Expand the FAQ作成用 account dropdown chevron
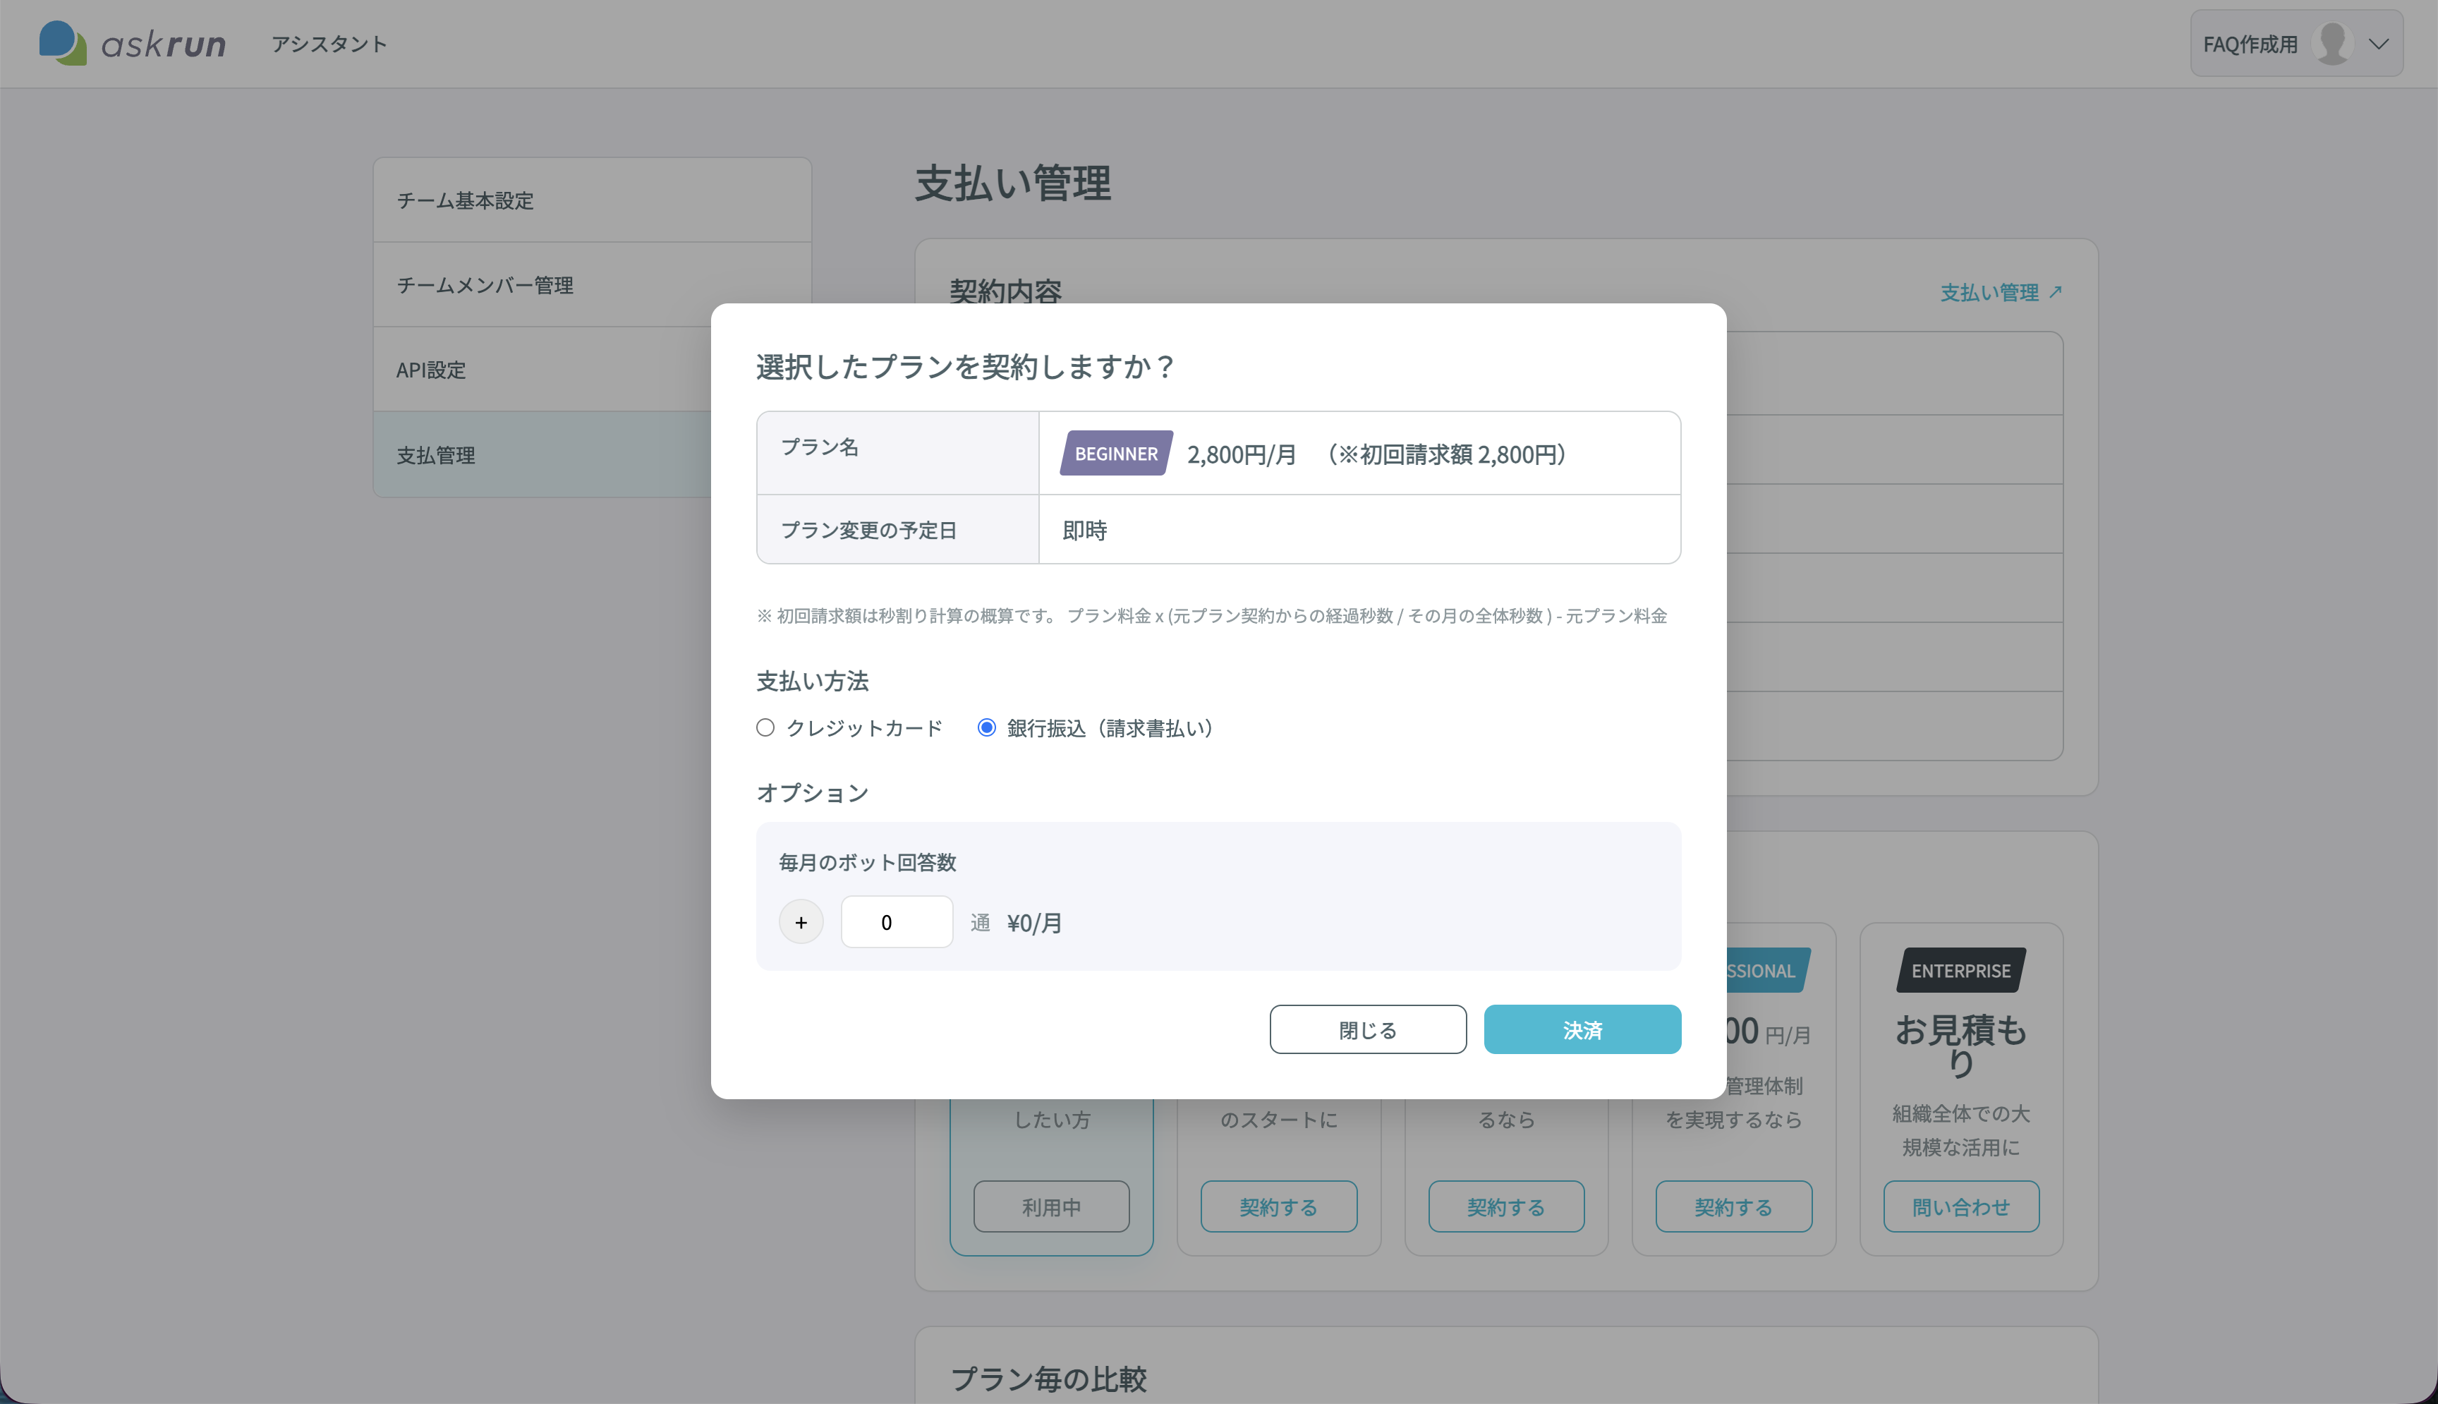2438x1404 pixels. 2378,44
